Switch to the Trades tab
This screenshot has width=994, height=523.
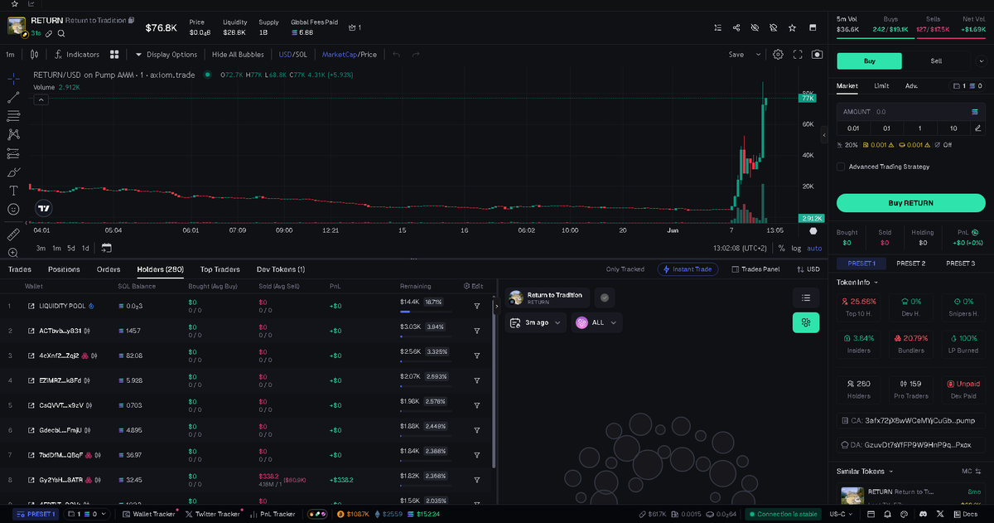click(20, 269)
